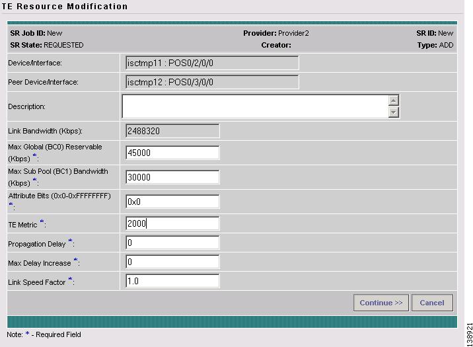Click the Device/Interface read-only field
The width and height of the screenshot is (473, 347).
pyautogui.click(x=212, y=63)
